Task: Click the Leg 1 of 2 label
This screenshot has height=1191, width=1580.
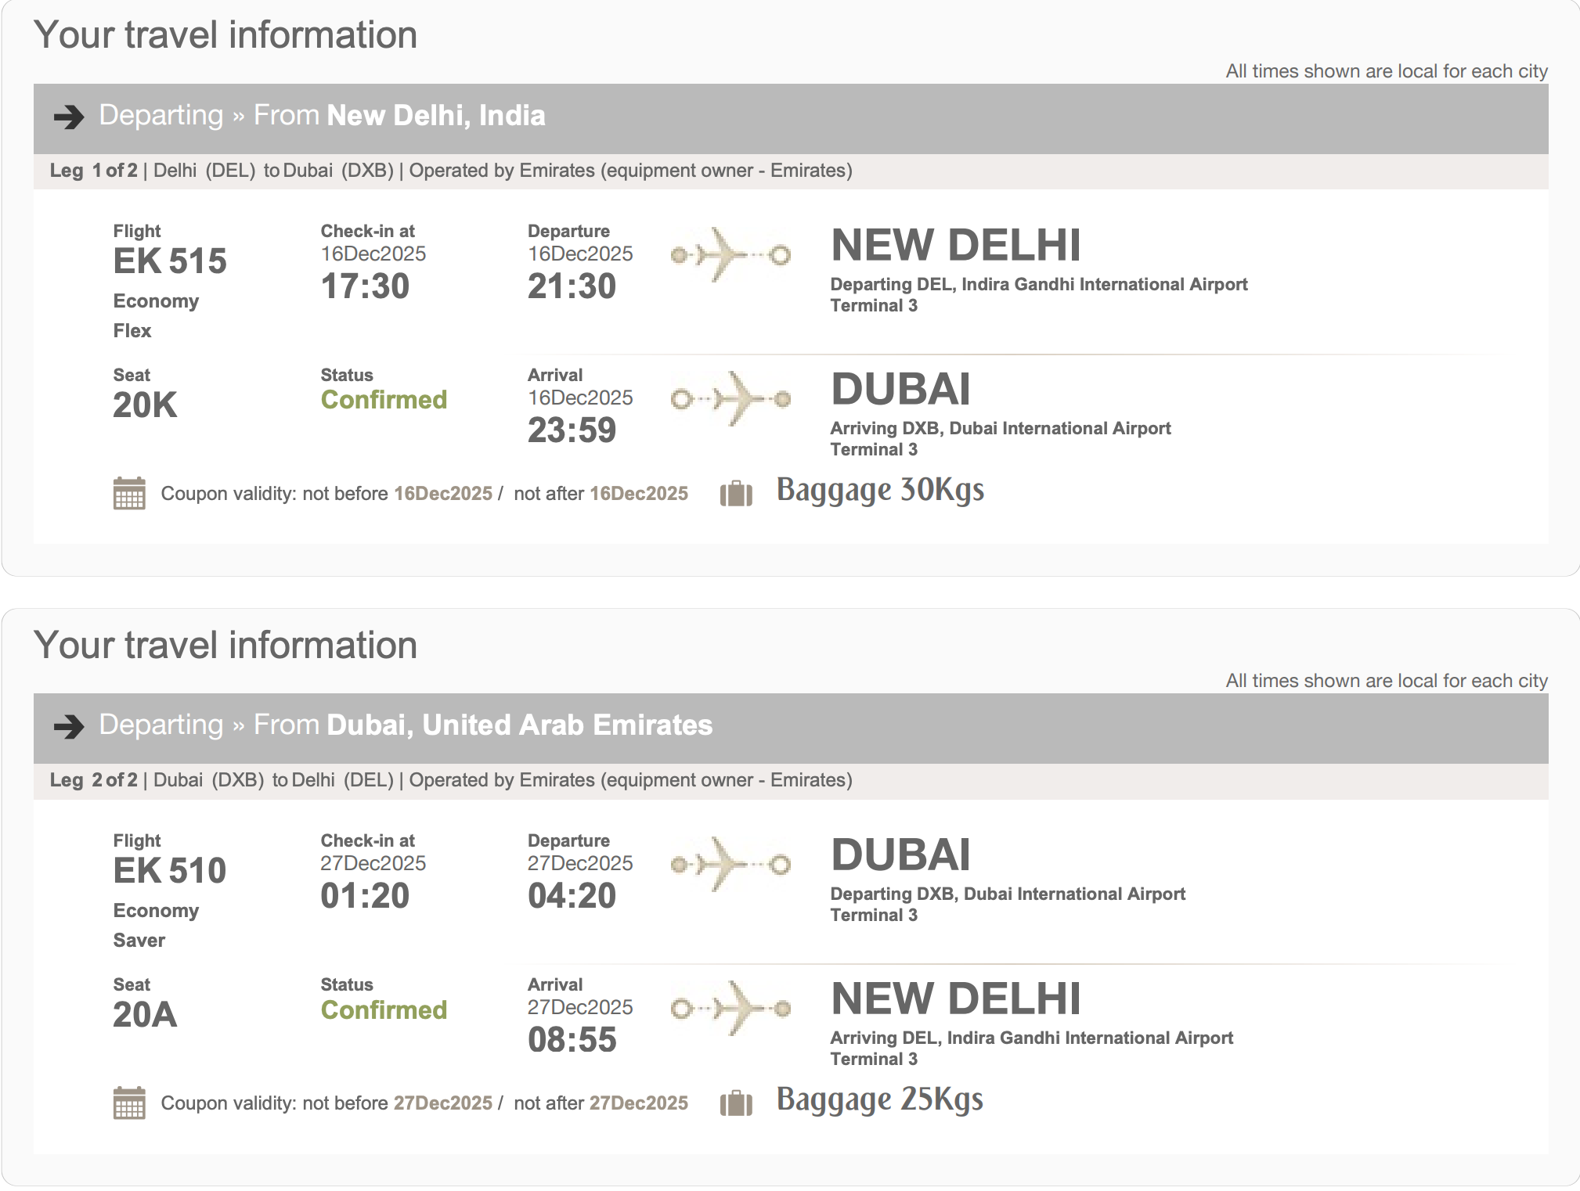Action: click(93, 171)
